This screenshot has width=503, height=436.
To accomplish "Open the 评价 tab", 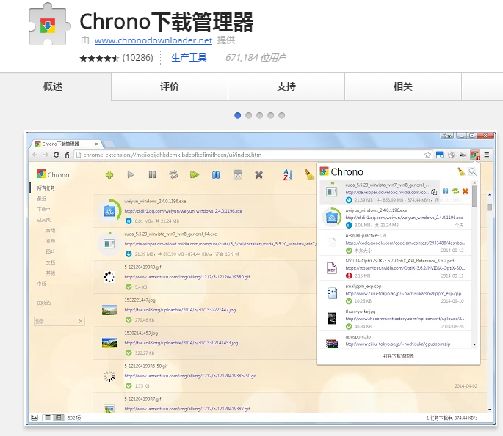I will click(x=170, y=86).
